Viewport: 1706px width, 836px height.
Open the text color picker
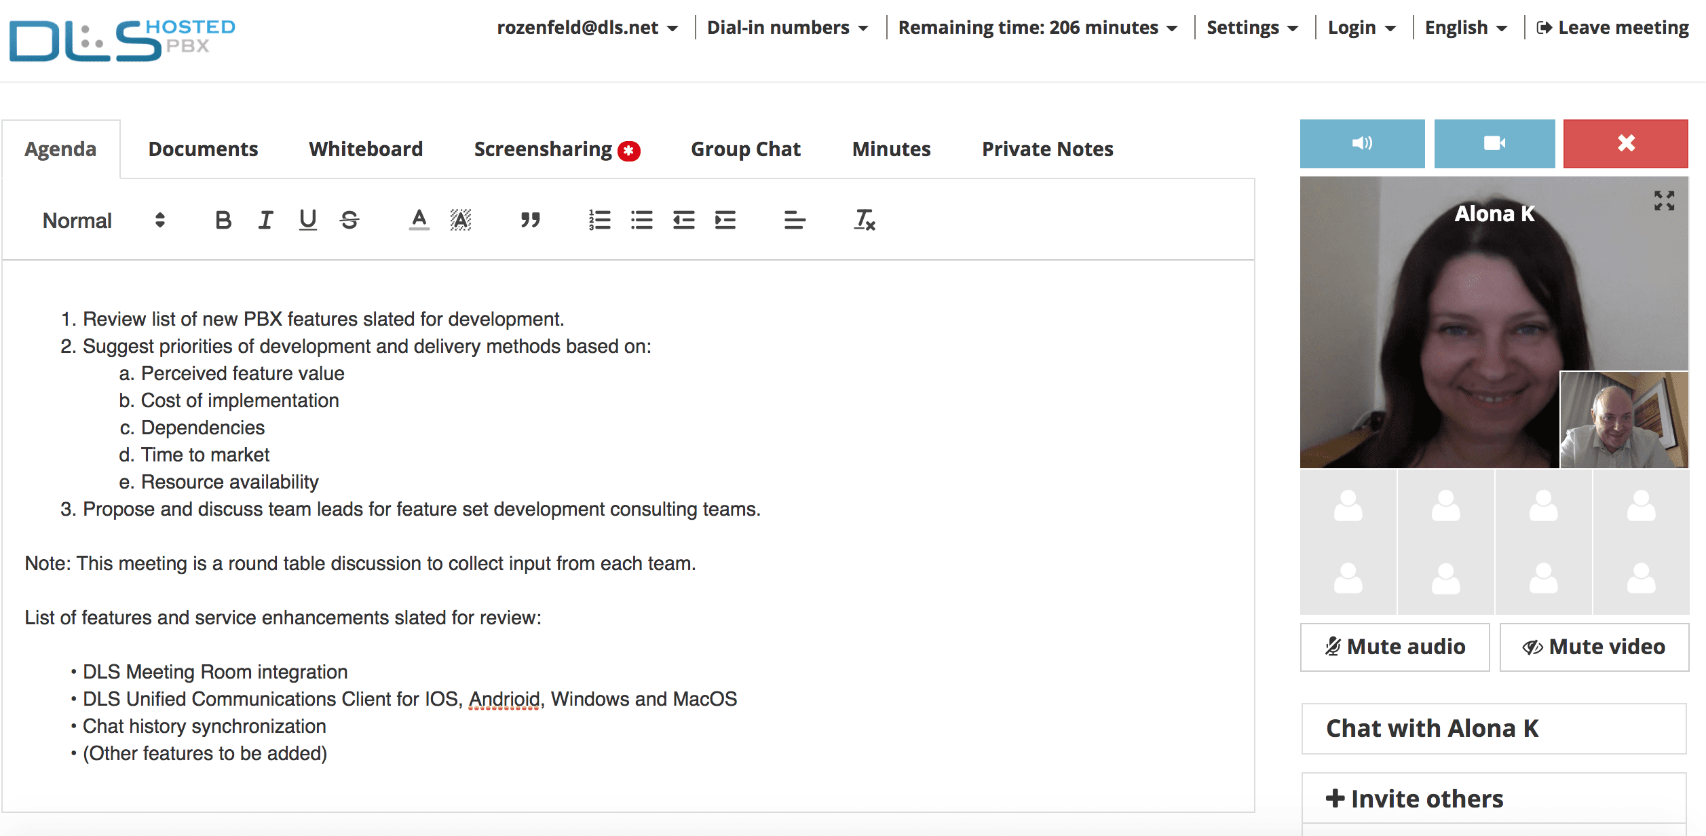(419, 220)
